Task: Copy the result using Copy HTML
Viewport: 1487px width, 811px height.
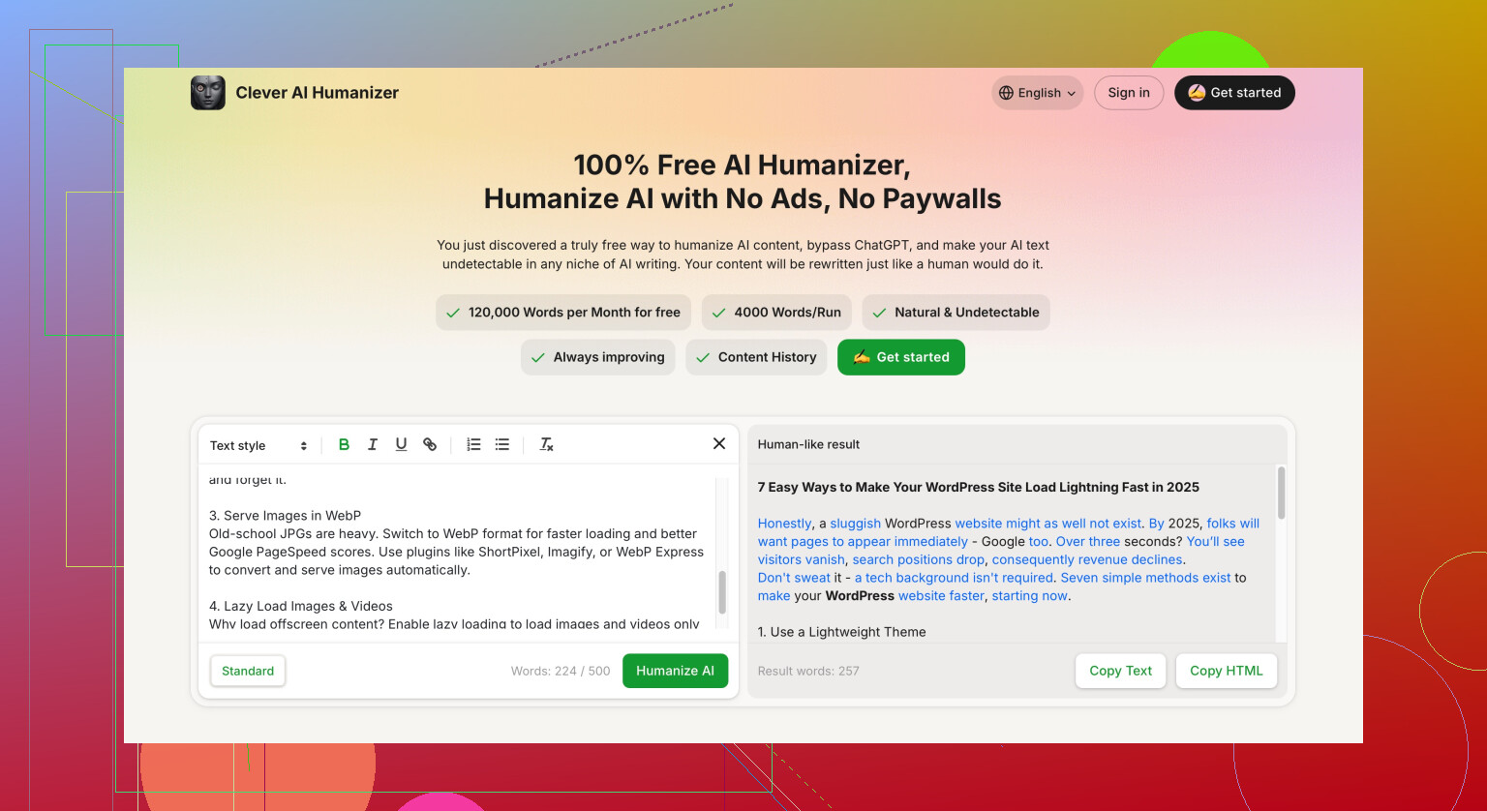Action: pyautogui.click(x=1227, y=671)
